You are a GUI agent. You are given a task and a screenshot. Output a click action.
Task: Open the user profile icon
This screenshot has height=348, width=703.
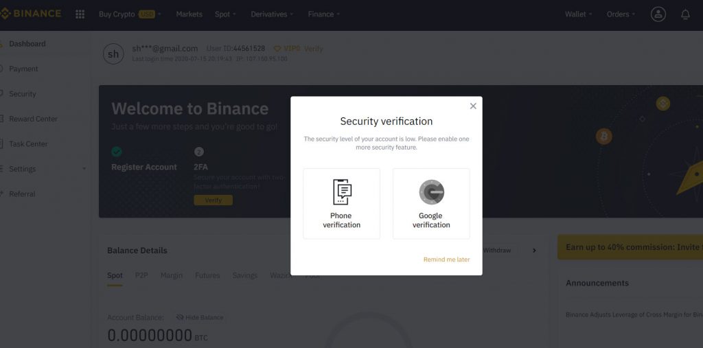point(658,14)
